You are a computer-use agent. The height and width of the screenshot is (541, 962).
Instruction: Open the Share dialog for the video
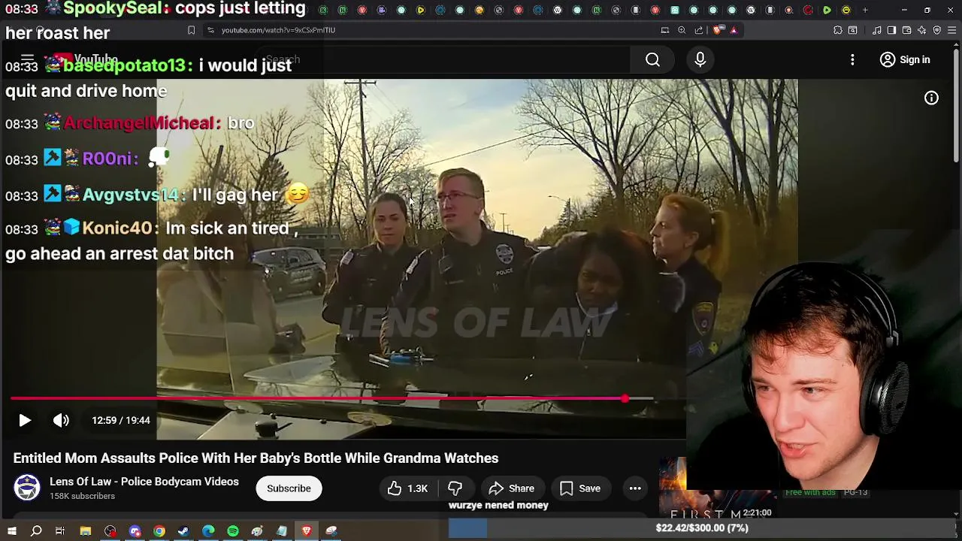coord(512,488)
